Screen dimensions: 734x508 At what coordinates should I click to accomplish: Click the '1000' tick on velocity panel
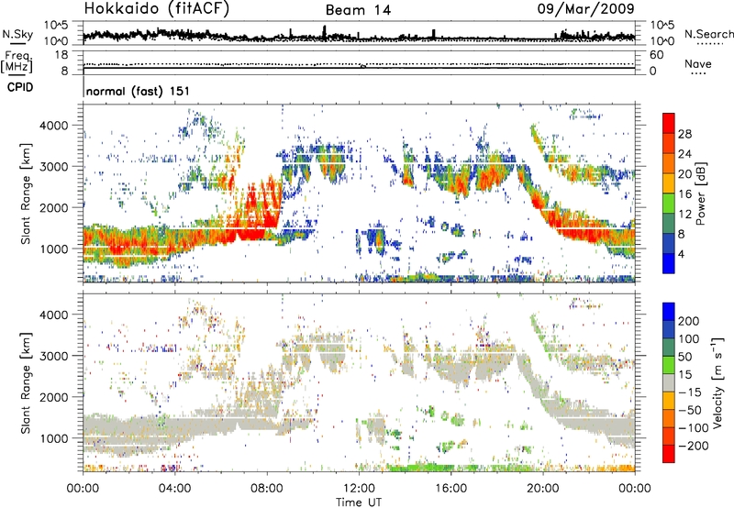tap(54, 438)
